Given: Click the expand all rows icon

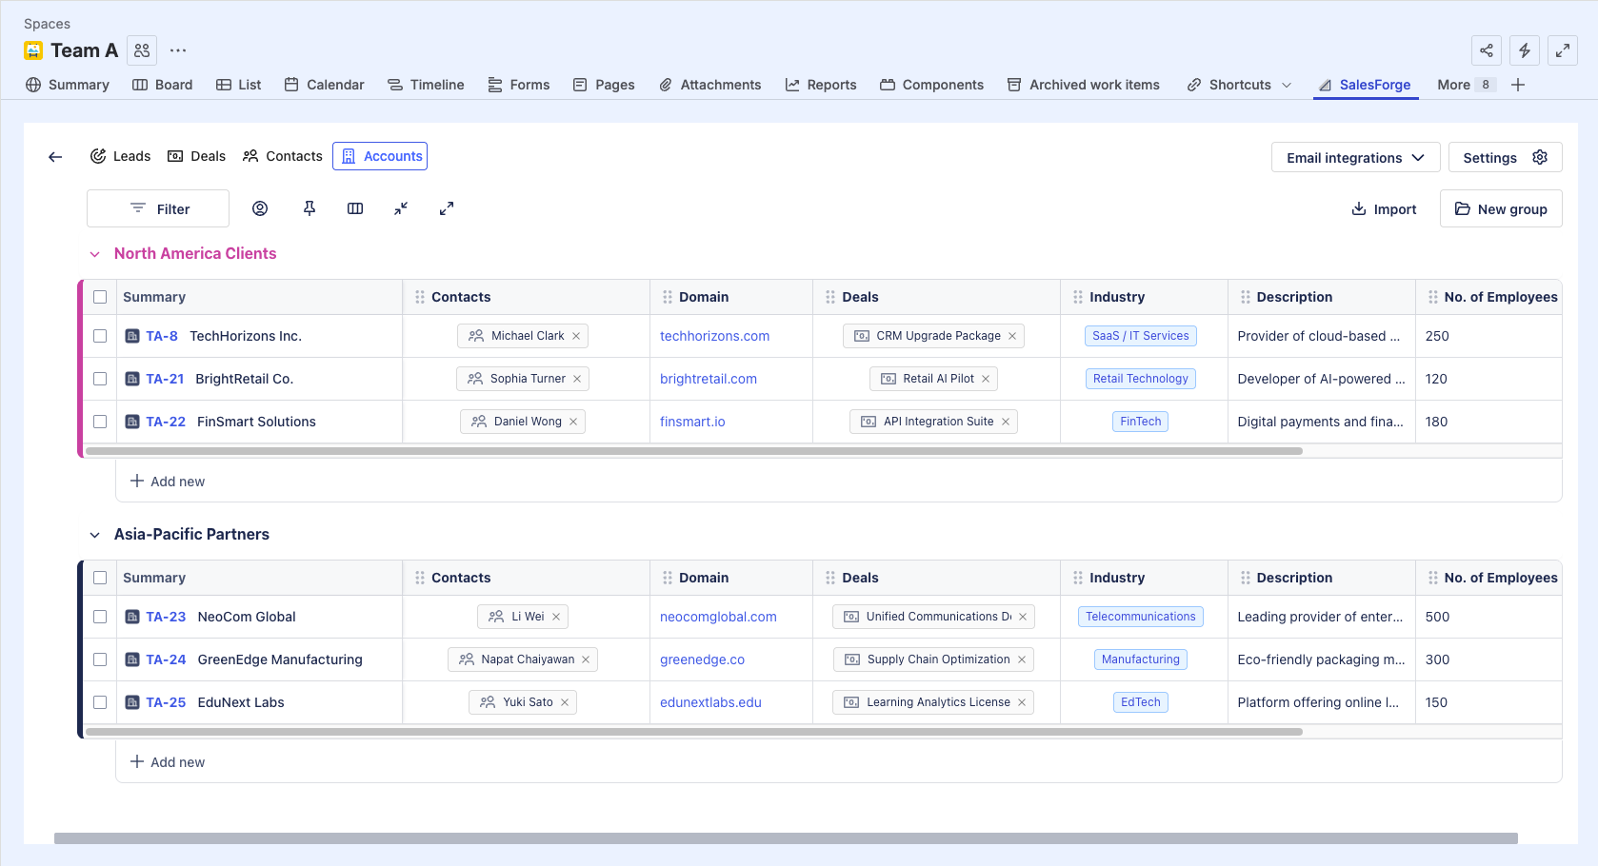Looking at the screenshot, I should click(447, 208).
